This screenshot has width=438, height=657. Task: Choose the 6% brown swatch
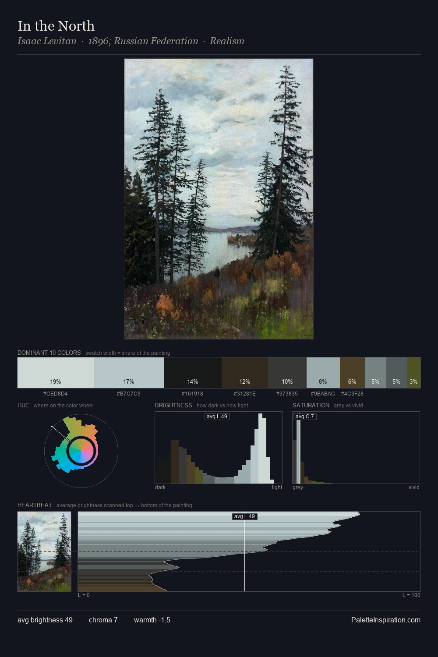pyautogui.click(x=352, y=373)
